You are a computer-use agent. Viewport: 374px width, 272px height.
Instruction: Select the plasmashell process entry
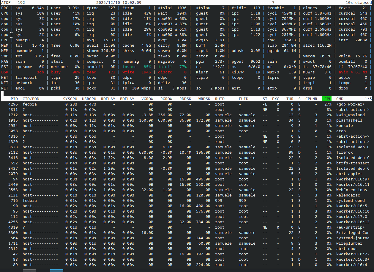tap(349, 120)
